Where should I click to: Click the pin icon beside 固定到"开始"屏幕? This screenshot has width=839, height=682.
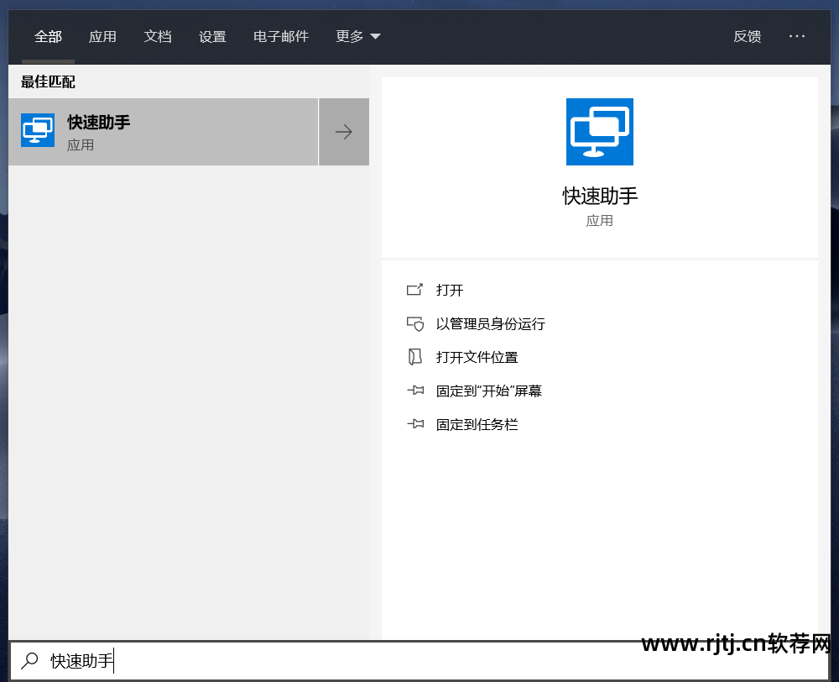pos(415,391)
